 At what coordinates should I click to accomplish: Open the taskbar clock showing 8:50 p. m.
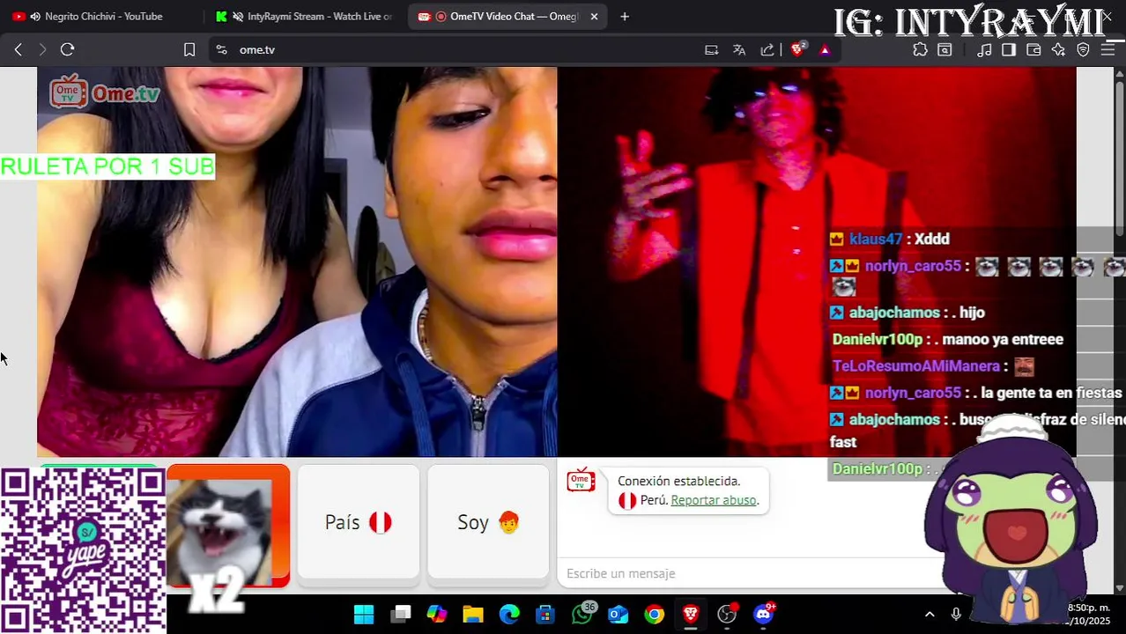1089,614
